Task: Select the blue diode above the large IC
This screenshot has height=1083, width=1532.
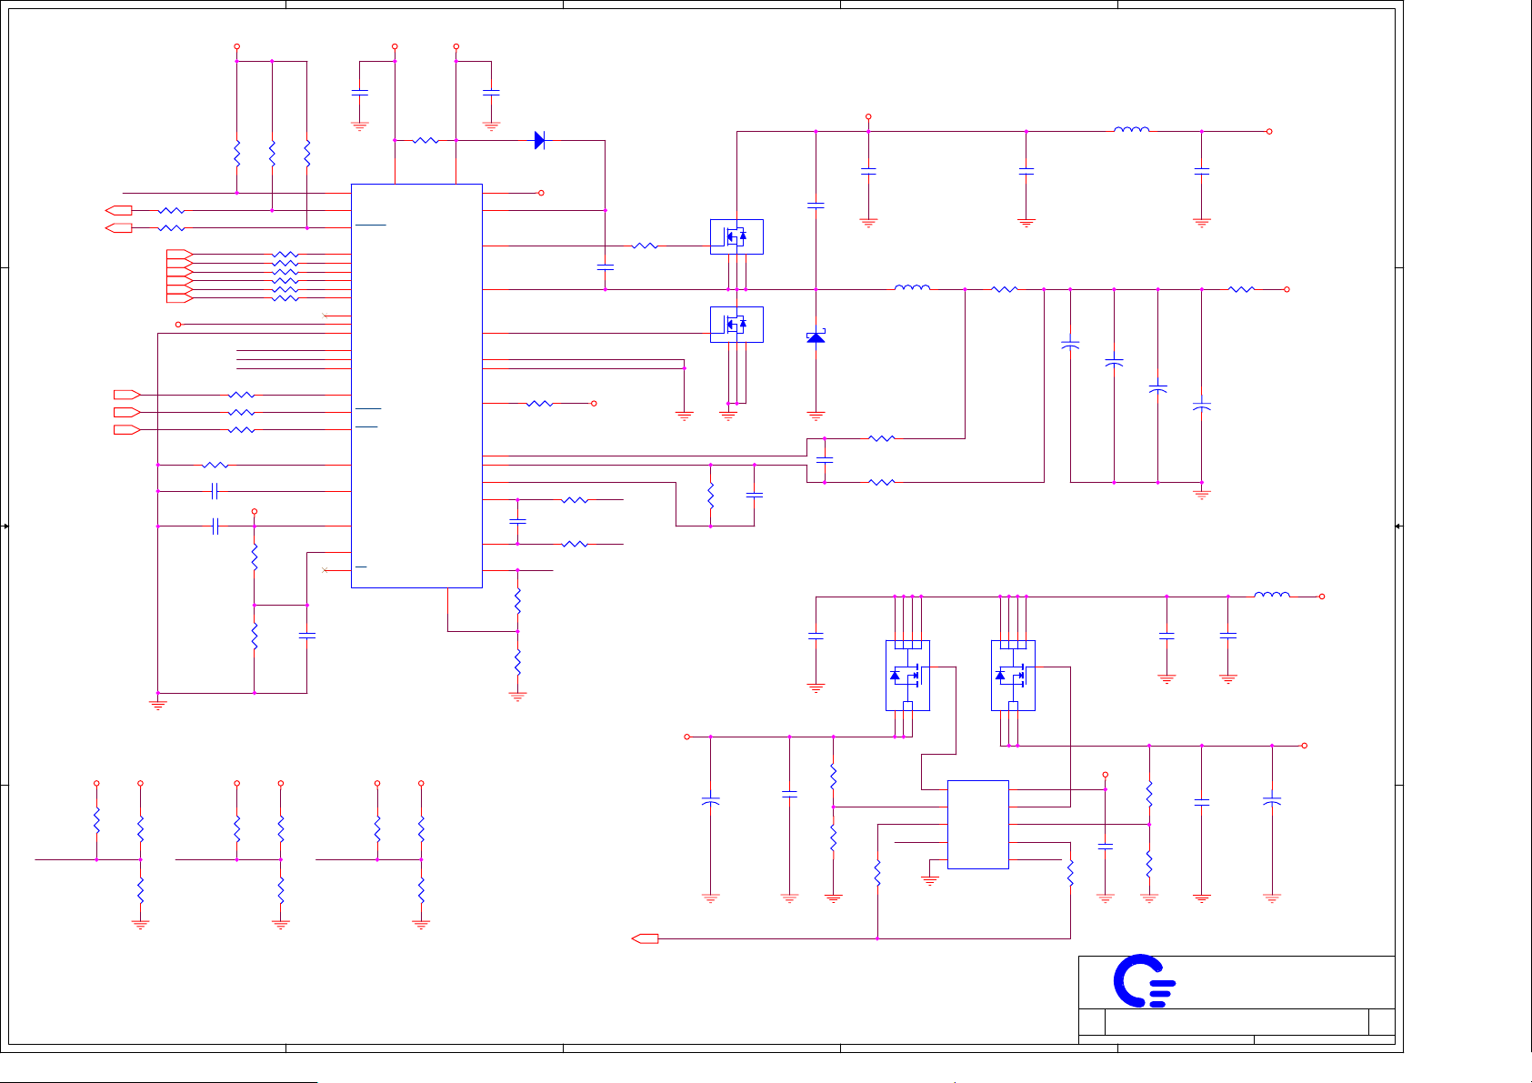Action: [539, 140]
